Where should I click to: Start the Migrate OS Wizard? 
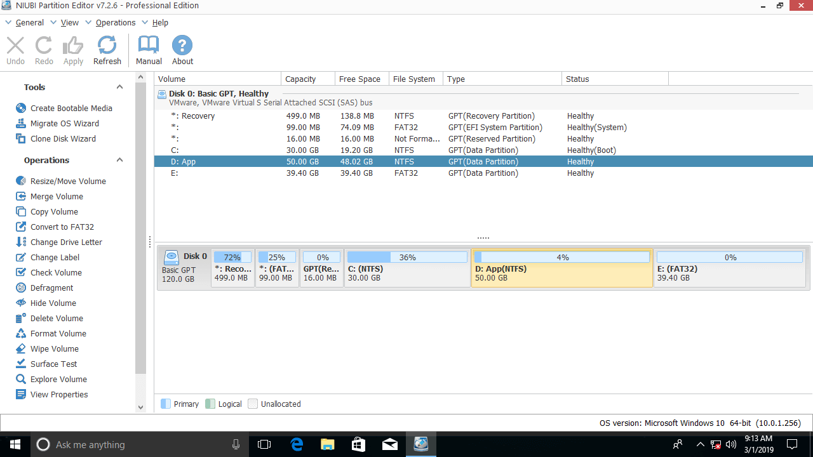tap(64, 124)
